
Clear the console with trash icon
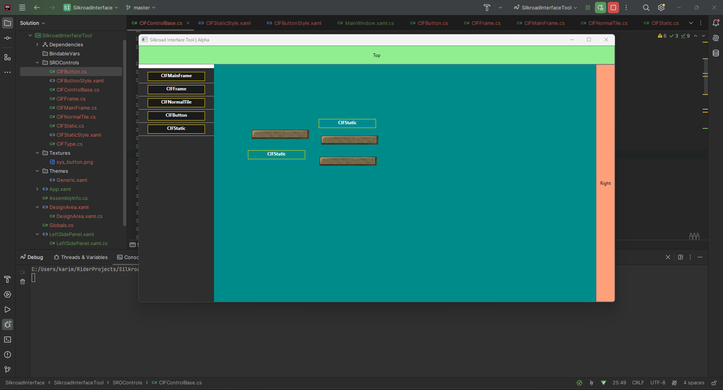(x=23, y=282)
